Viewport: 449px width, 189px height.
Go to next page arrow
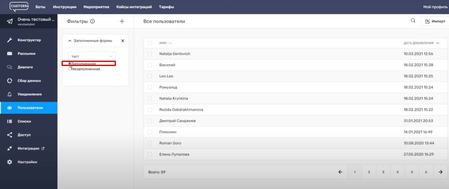440,172
